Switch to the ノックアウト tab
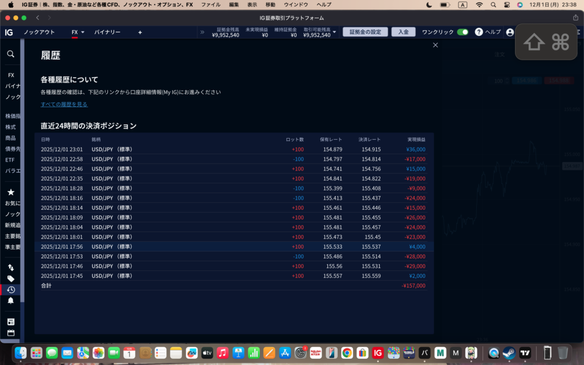The image size is (584, 365). coord(39,33)
